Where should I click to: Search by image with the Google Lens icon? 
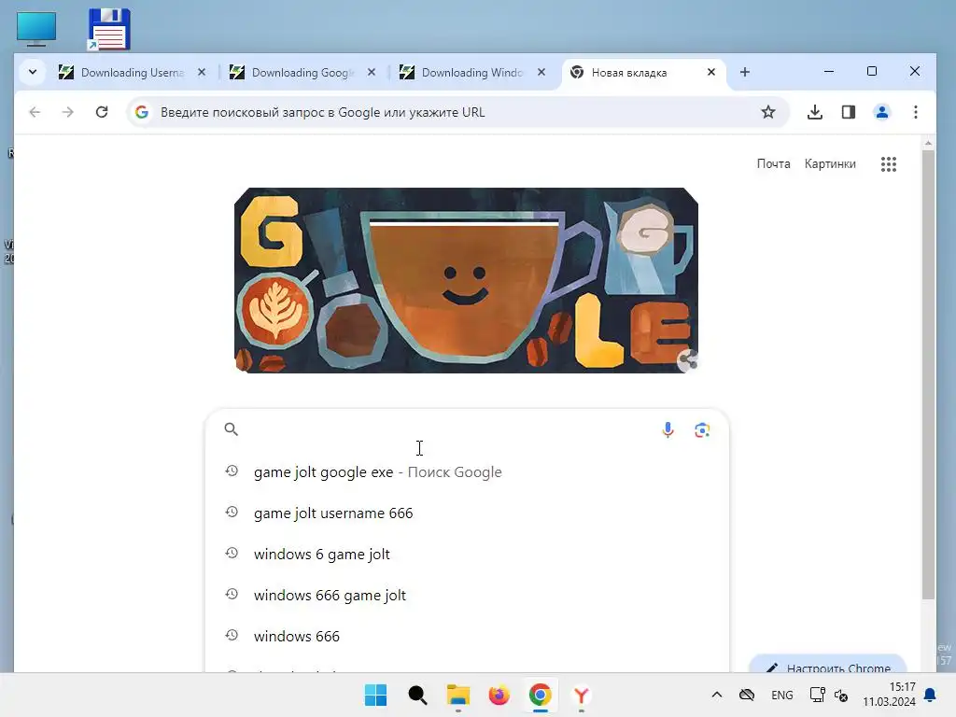tap(702, 429)
